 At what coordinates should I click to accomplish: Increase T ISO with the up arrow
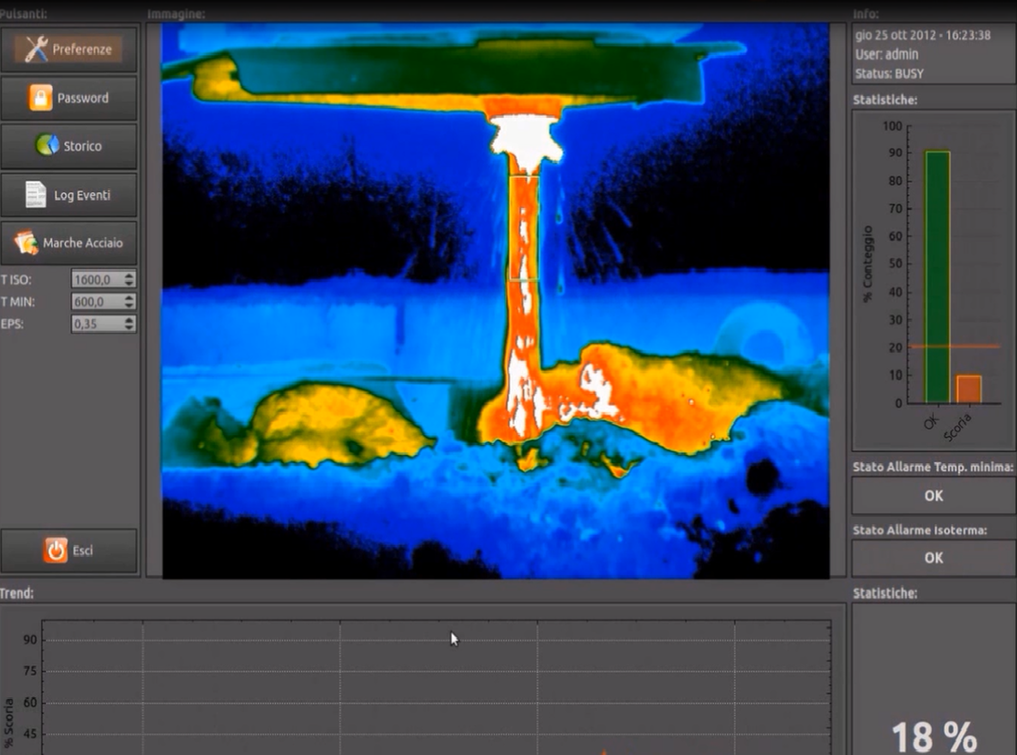pyautogui.click(x=129, y=276)
